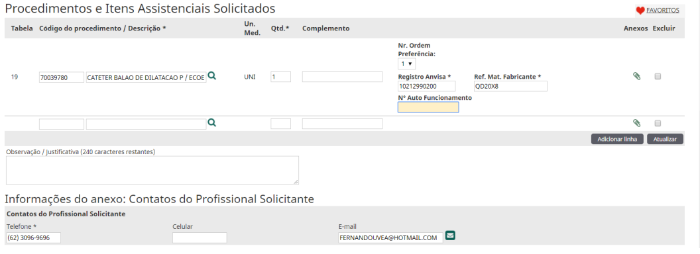
Task: Click the Tabela value 19
Action: [x=15, y=77]
